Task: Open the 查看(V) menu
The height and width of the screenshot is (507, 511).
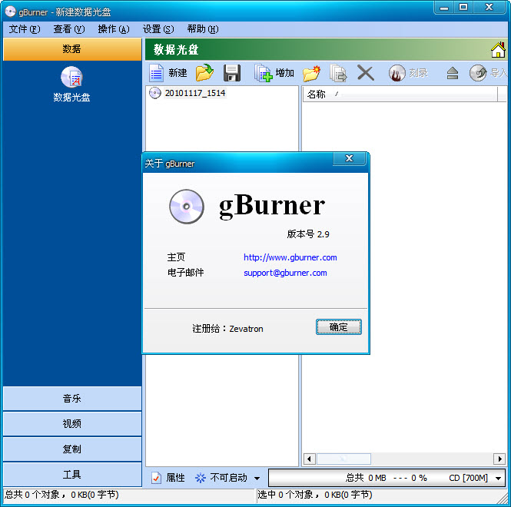Action: pos(69,29)
